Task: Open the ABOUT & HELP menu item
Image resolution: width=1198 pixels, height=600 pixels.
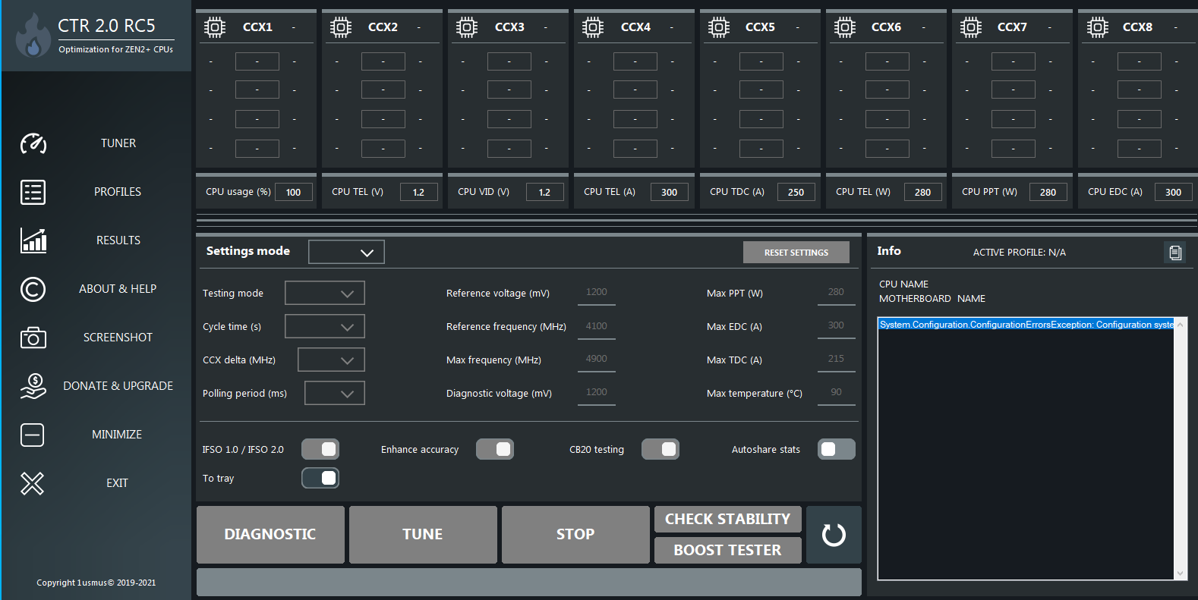Action: [x=118, y=289]
